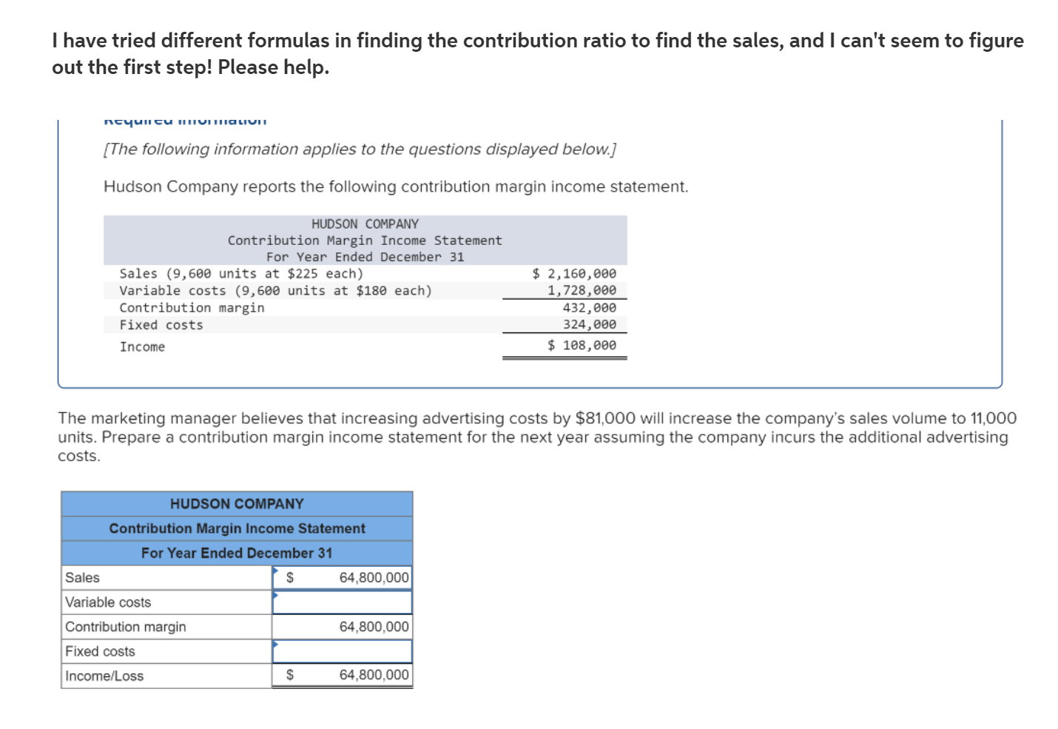Open the Required information link
1058x729 pixels.
185,120
